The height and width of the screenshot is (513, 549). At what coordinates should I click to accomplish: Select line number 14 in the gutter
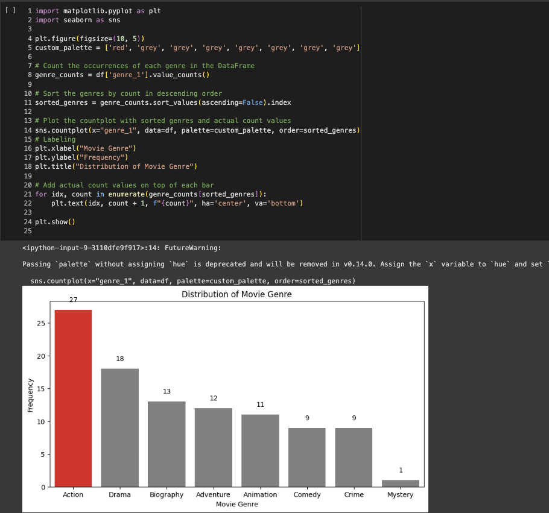(x=28, y=130)
